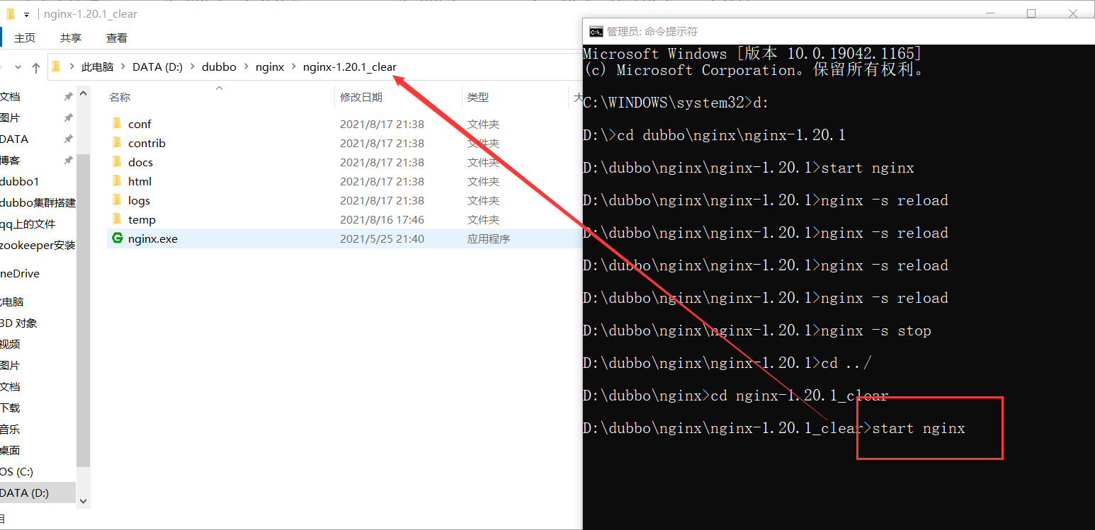Screen dimensions: 1095x530
Task: Sort by 名称 column header
Action: point(120,98)
